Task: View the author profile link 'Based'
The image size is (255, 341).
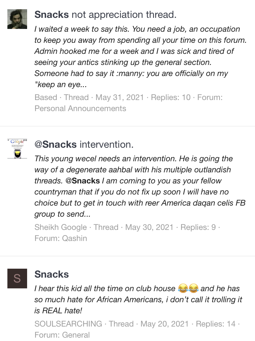Action: (x=46, y=98)
